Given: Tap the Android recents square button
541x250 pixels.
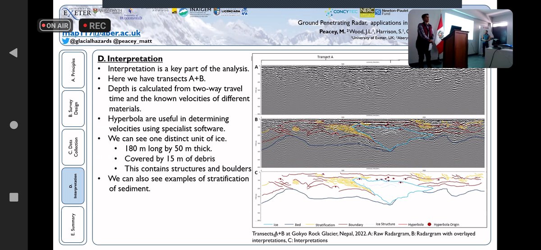Looking at the screenshot, I should [x=14, y=197].
